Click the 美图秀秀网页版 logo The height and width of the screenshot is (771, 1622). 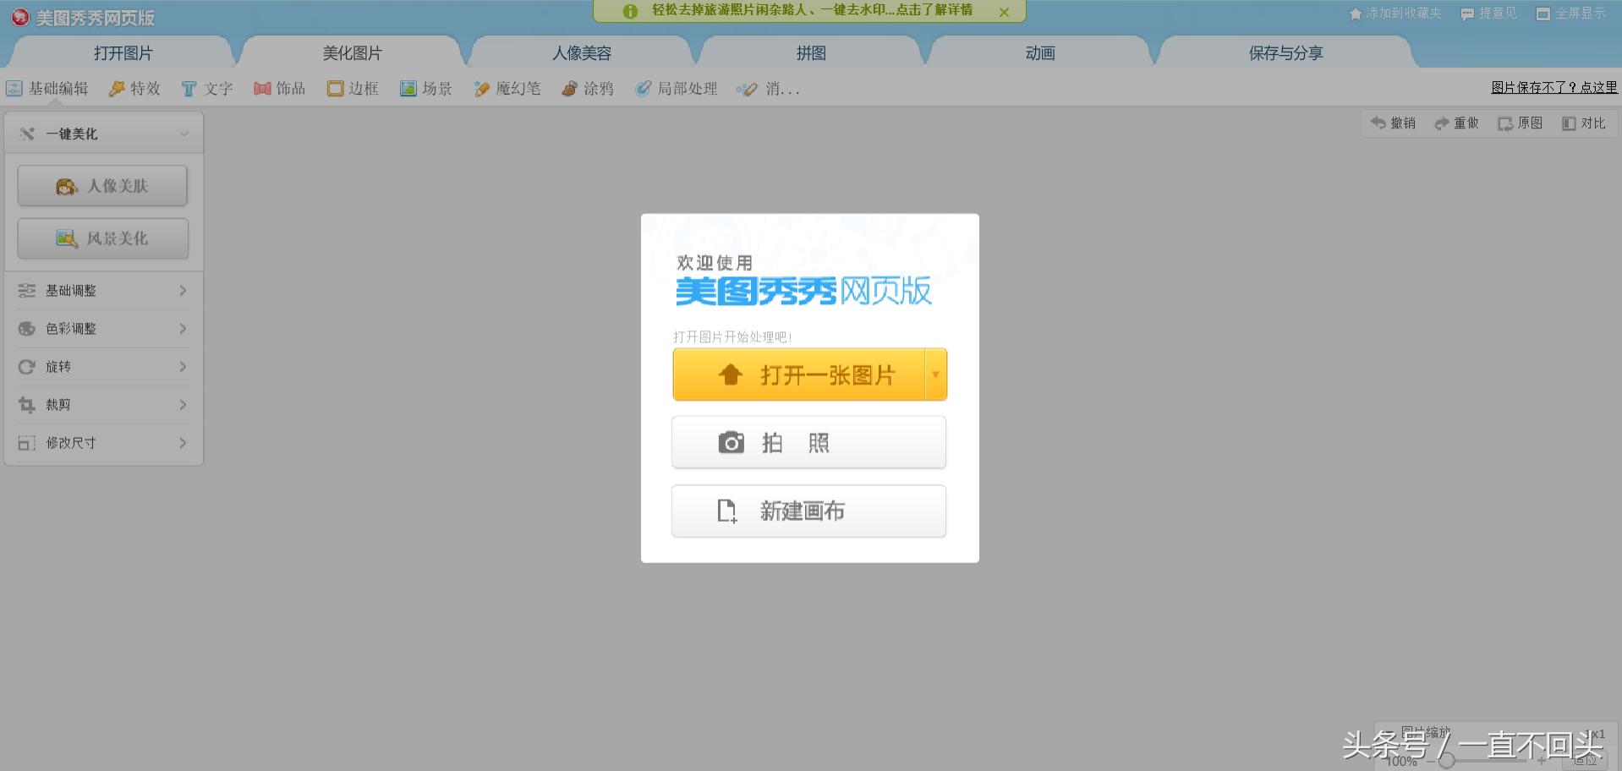[x=83, y=18]
